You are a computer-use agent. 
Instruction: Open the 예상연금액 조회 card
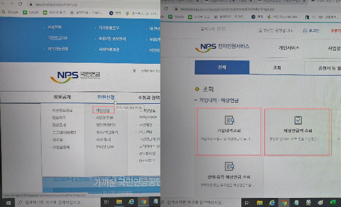pyautogui.click(x=297, y=132)
